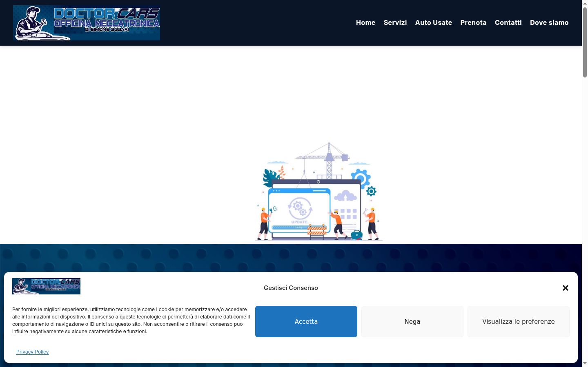Open Visualizza le preferenze
This screenshot has width=588, height=367.
(x=519, y=321)
